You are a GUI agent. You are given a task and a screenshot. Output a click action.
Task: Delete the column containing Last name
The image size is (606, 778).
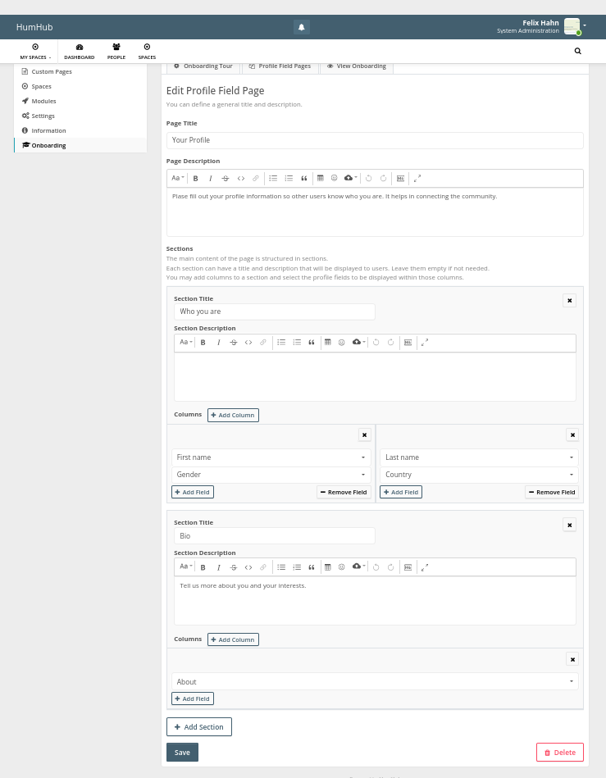572,435
